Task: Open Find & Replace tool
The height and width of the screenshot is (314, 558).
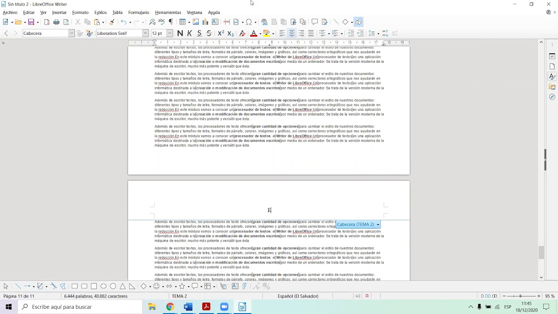Action: pyautogui.click(x=152, y=22)
